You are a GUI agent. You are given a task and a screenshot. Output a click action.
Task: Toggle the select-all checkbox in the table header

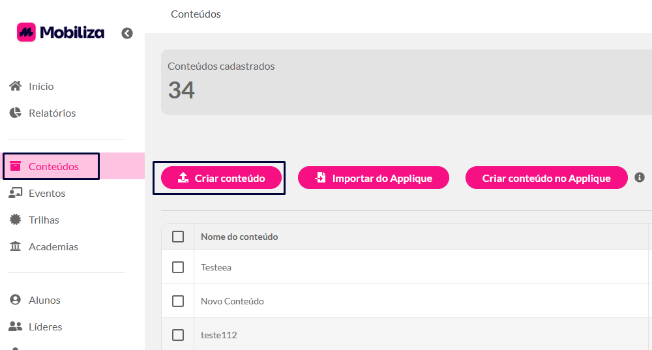178,237
